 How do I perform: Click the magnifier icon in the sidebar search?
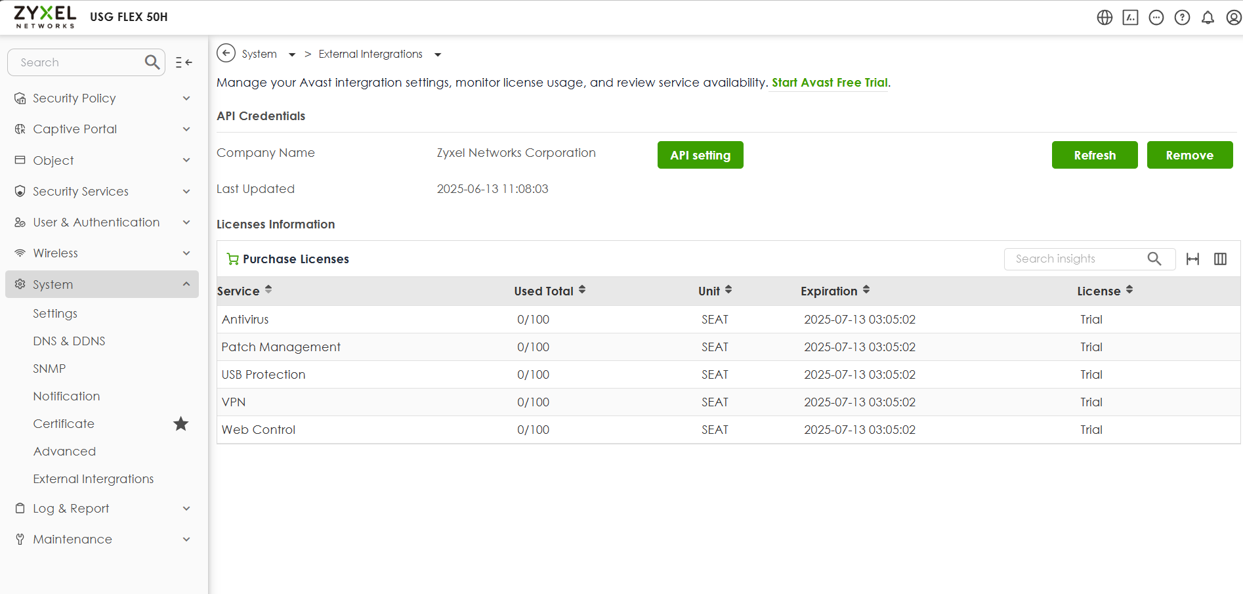(152, 62)
